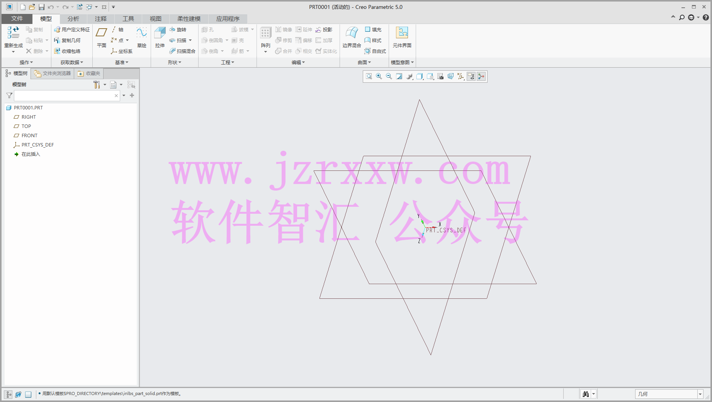Click the Redo arrow icon
712x402 pixels.
pyautogui.click(x=65, y=7)
